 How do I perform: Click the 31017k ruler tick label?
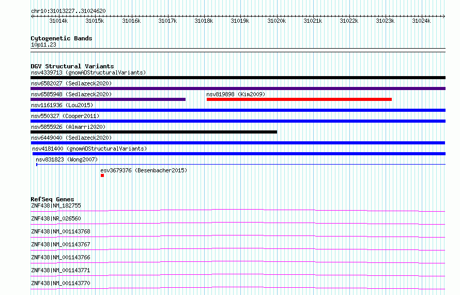[167, 21]
